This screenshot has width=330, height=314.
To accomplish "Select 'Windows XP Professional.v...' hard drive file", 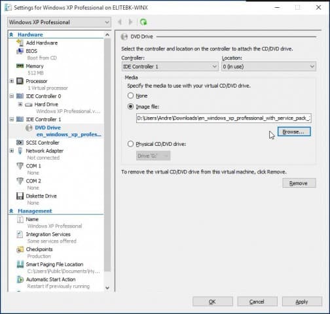I will pos(68,111).
